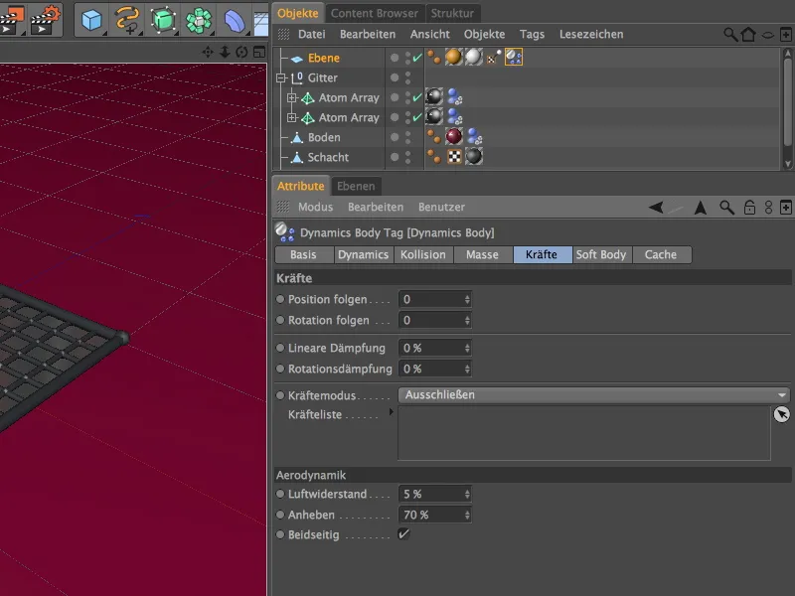
Task: Open the Masse tab of the tag
Action: tap(482, 254)
